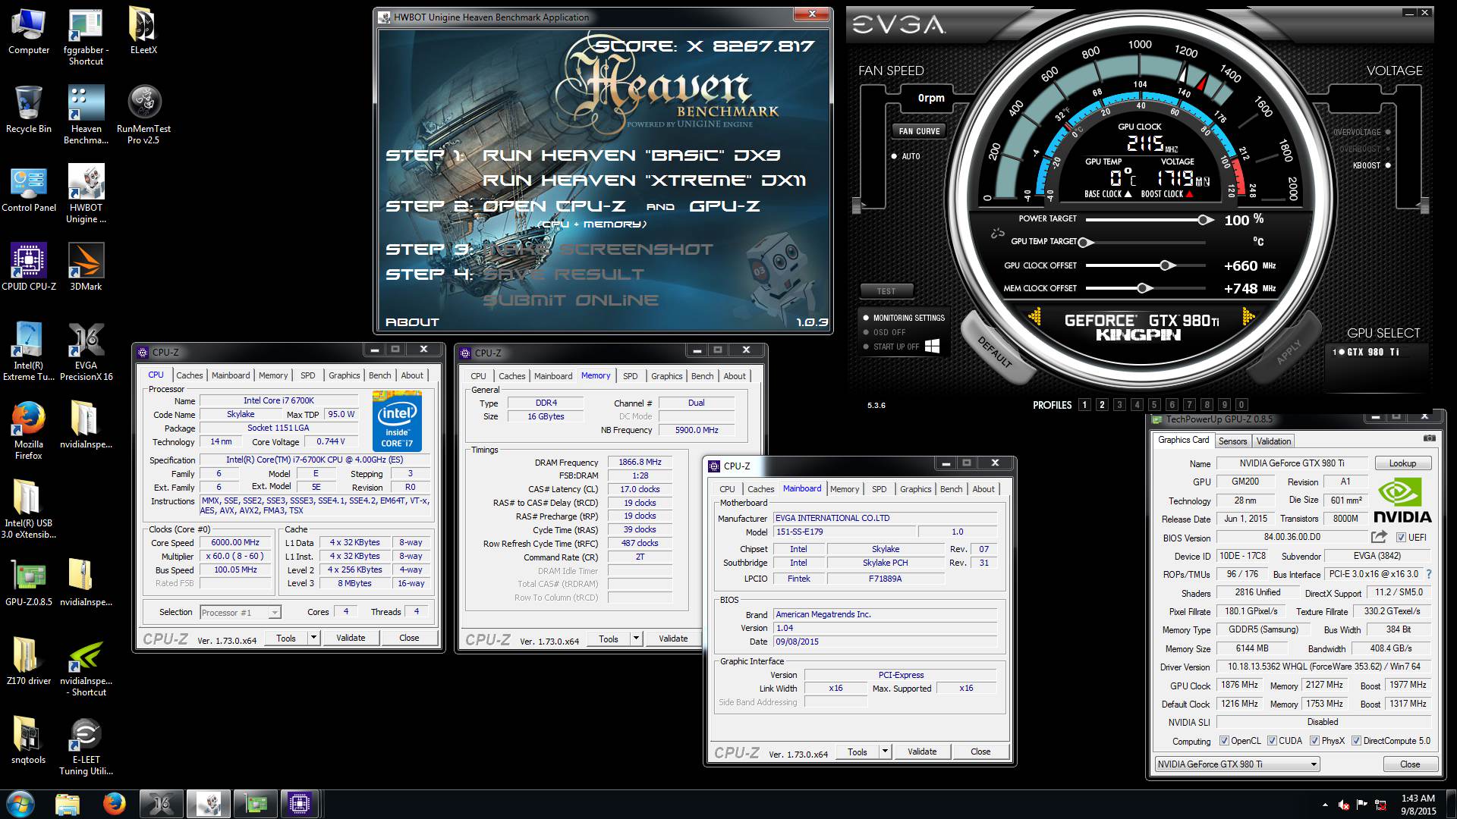This screenshot has height=819, width=1457.
Task: Click the EVGA right yellow arrow by GeForce name
Action: tap(1248, 316)
